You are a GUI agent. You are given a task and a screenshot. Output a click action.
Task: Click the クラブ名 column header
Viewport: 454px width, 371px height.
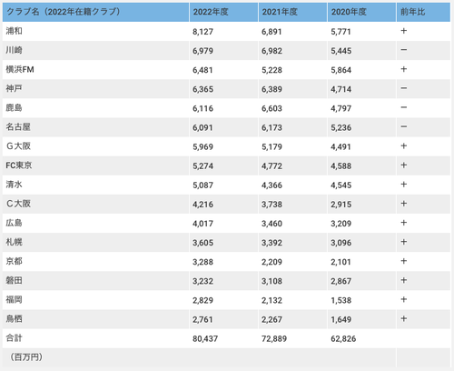point(95,12)
